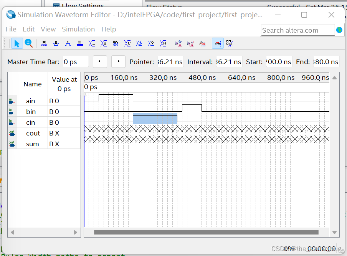Click the bin high pulse segment
Screen dimensions: 347x256
tap(192, 108)
